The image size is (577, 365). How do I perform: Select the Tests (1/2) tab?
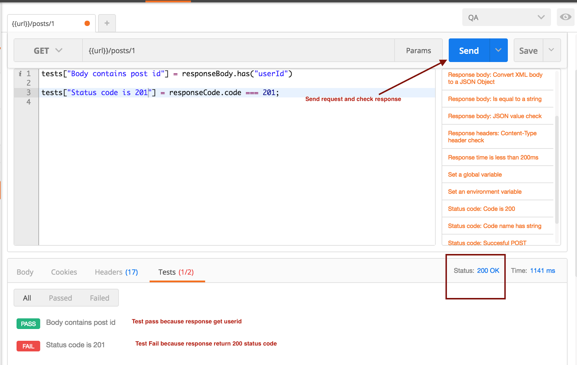(176, 272)
